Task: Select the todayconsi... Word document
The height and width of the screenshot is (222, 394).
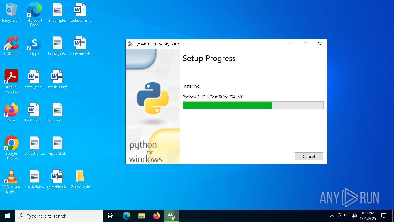Action: [80, 13]
